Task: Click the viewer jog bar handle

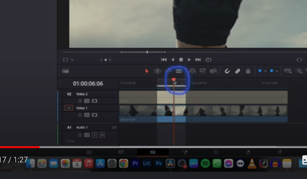Action: point(147,52)
